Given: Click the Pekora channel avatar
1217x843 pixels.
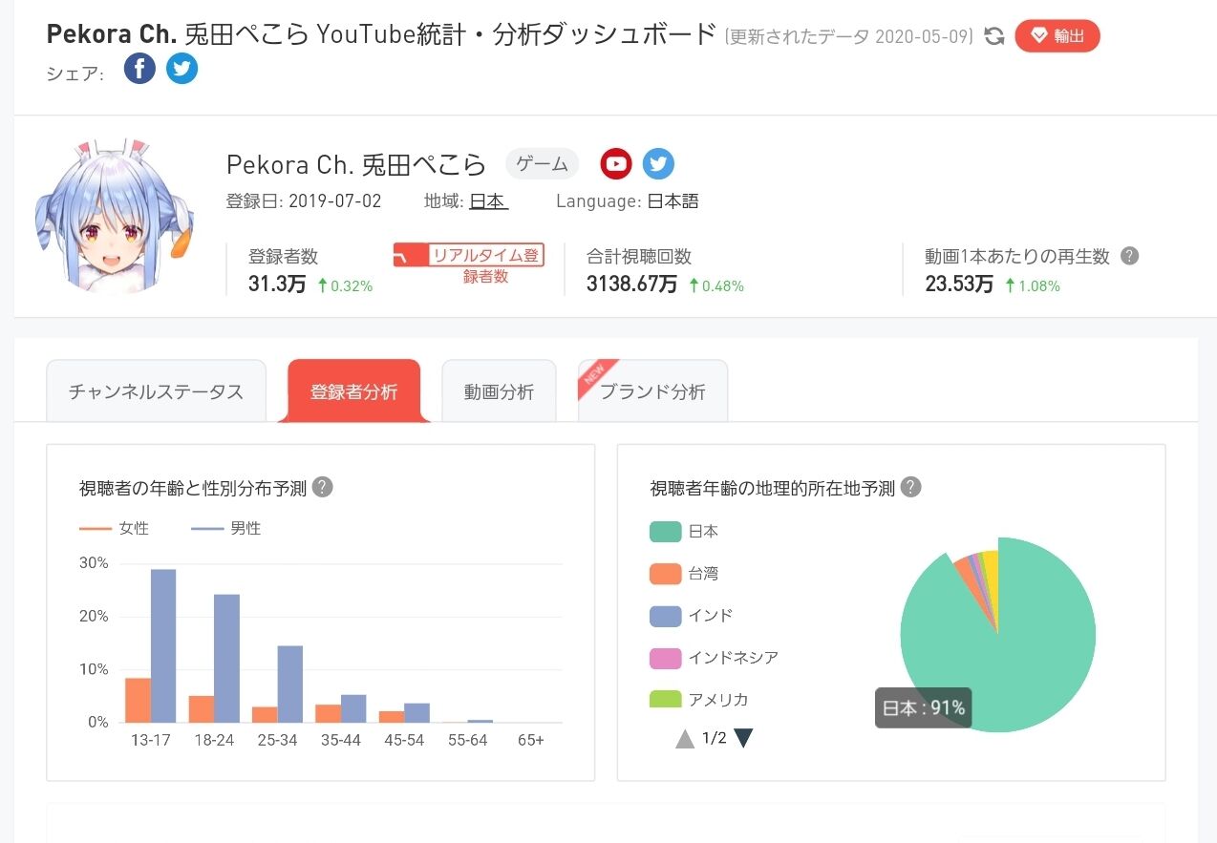Looking at the screenshot, I should point(115,217).
